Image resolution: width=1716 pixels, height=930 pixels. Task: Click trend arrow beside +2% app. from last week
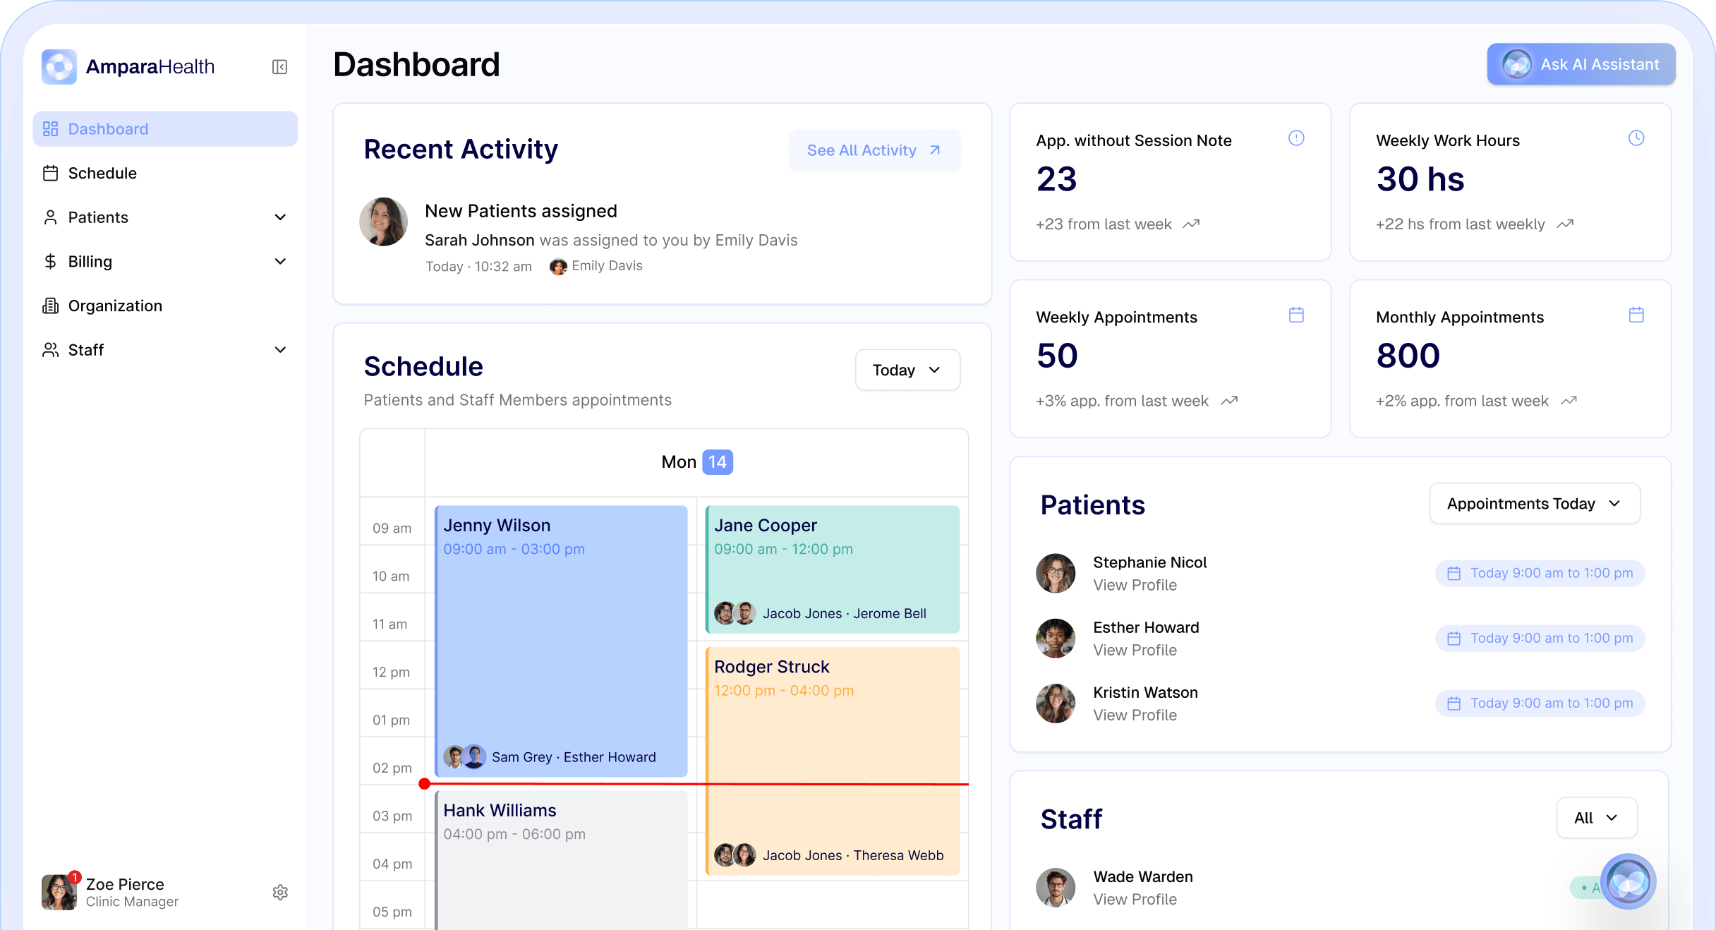point(1569,401)
